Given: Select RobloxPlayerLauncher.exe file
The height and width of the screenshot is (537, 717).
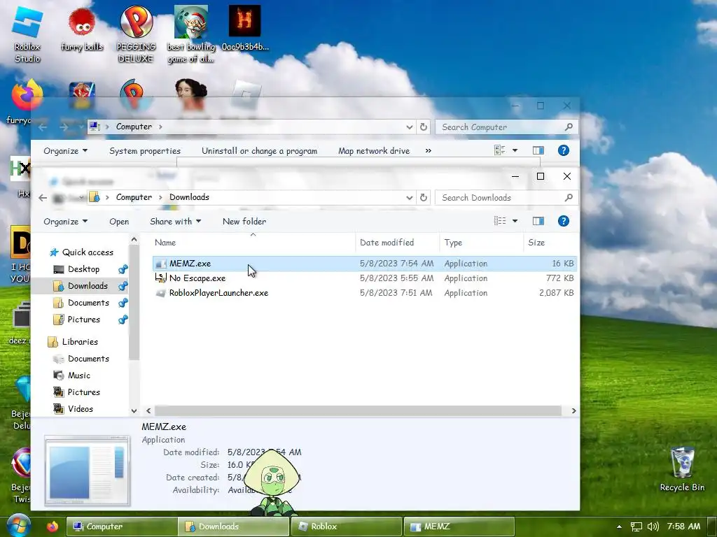Looking at the screenshot, I should pos(218,293).
